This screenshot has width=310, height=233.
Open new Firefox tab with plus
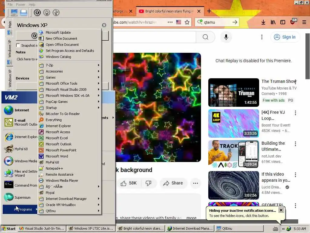(x=209, y=11)
